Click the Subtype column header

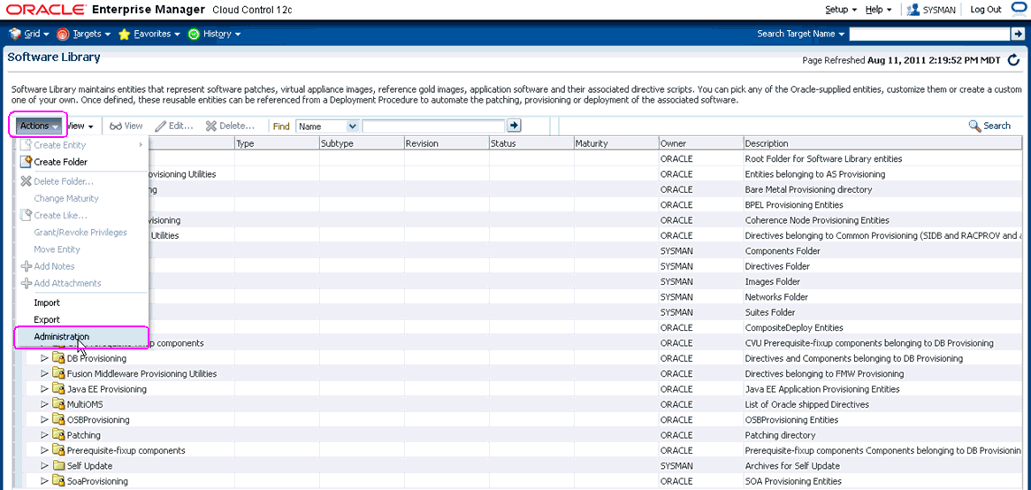362,143
